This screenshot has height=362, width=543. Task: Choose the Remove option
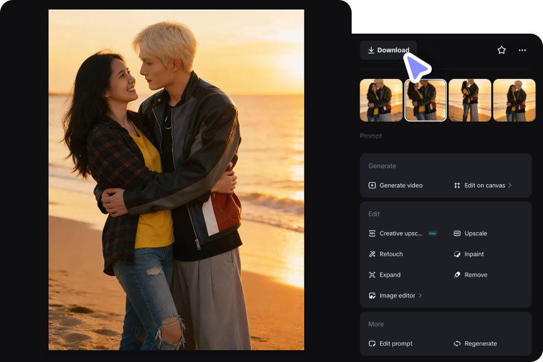point(476,275)
